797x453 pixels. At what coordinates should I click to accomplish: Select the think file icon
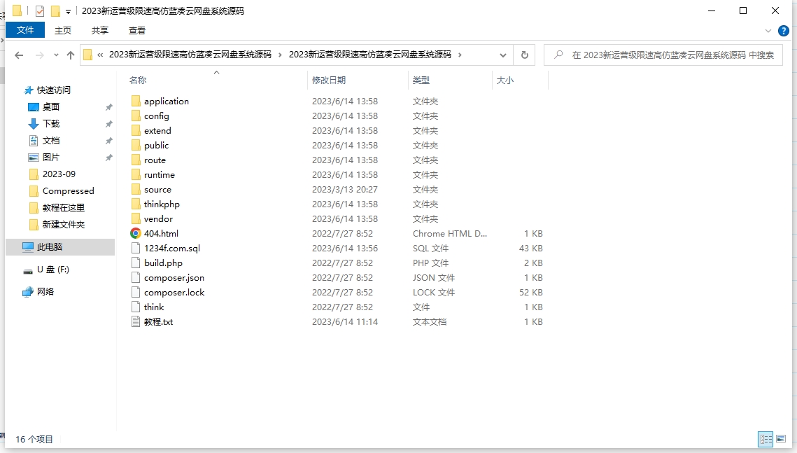pyautogui.click(x=136, y=307)
